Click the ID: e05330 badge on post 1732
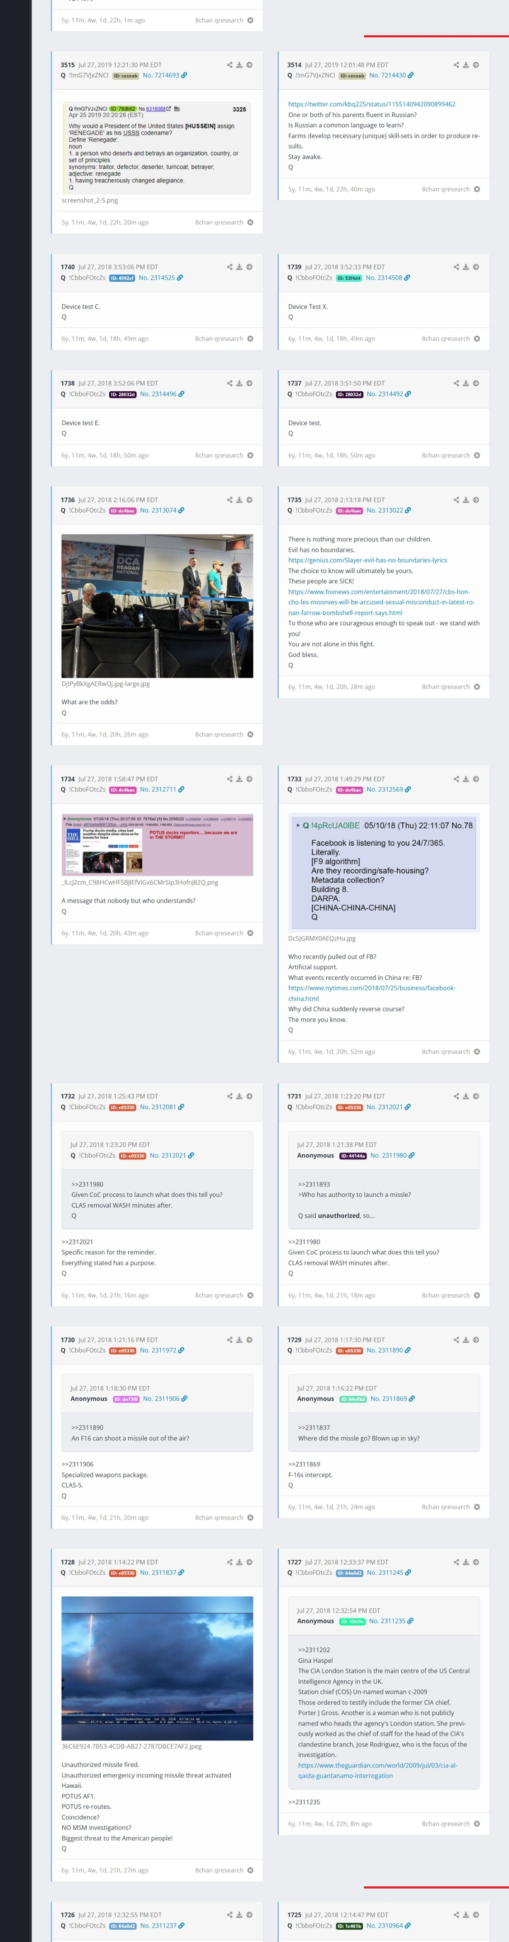 (123, 1108)
